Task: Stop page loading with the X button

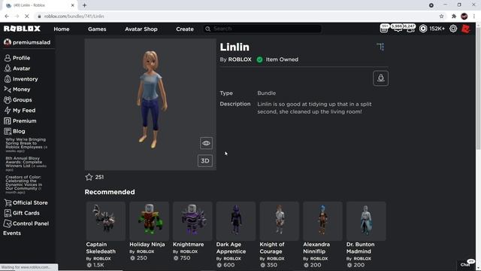Action: 27,17
